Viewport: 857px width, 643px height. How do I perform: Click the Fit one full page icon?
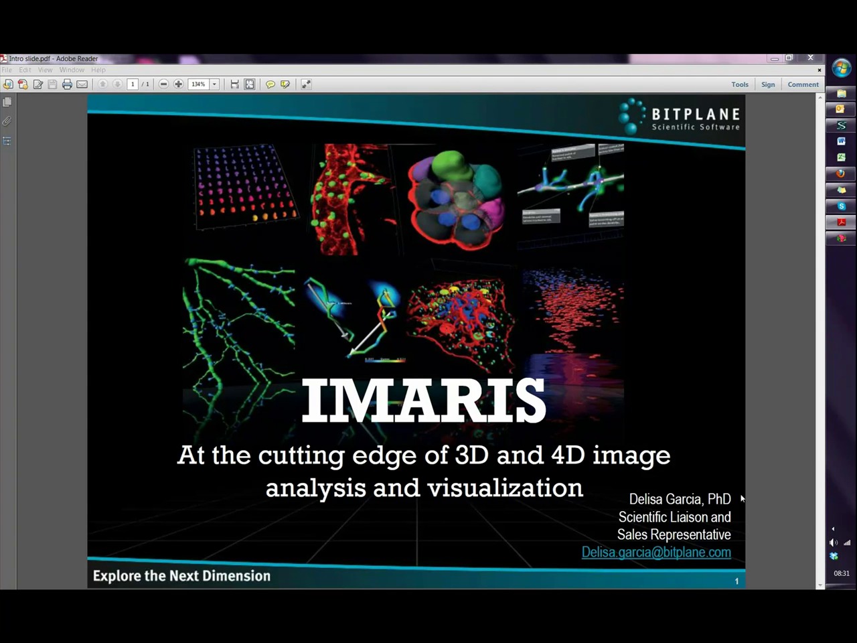tap(250, 84)
